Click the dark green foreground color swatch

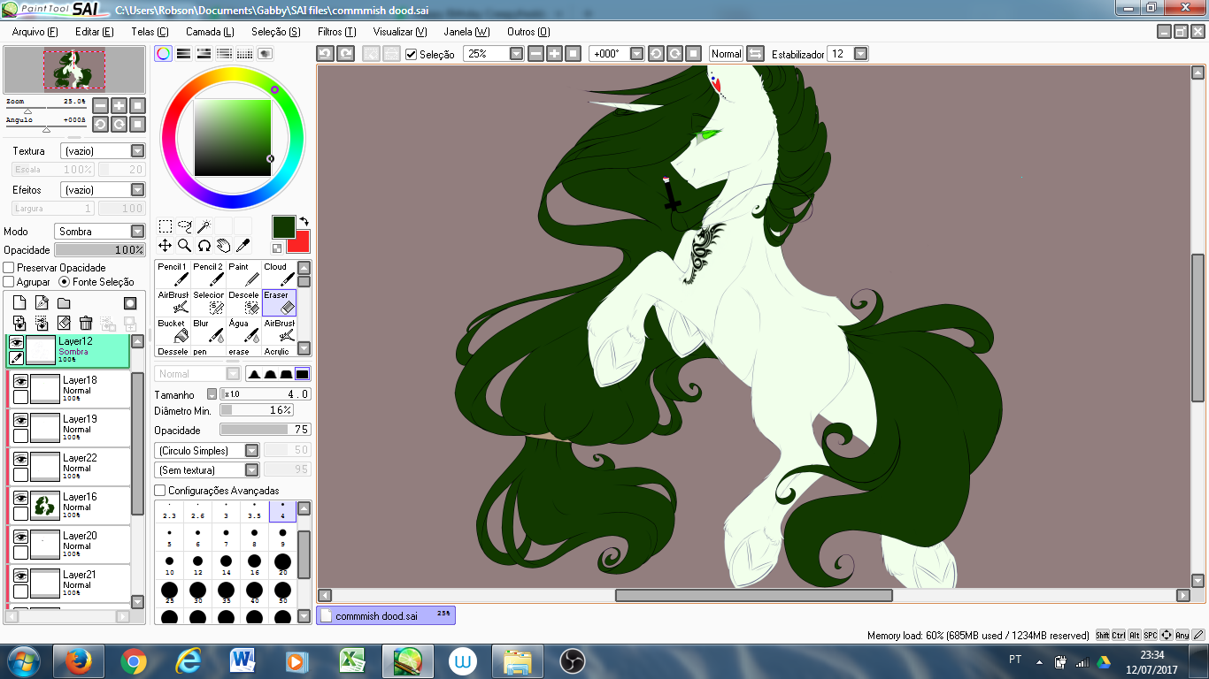coord(283,226)
